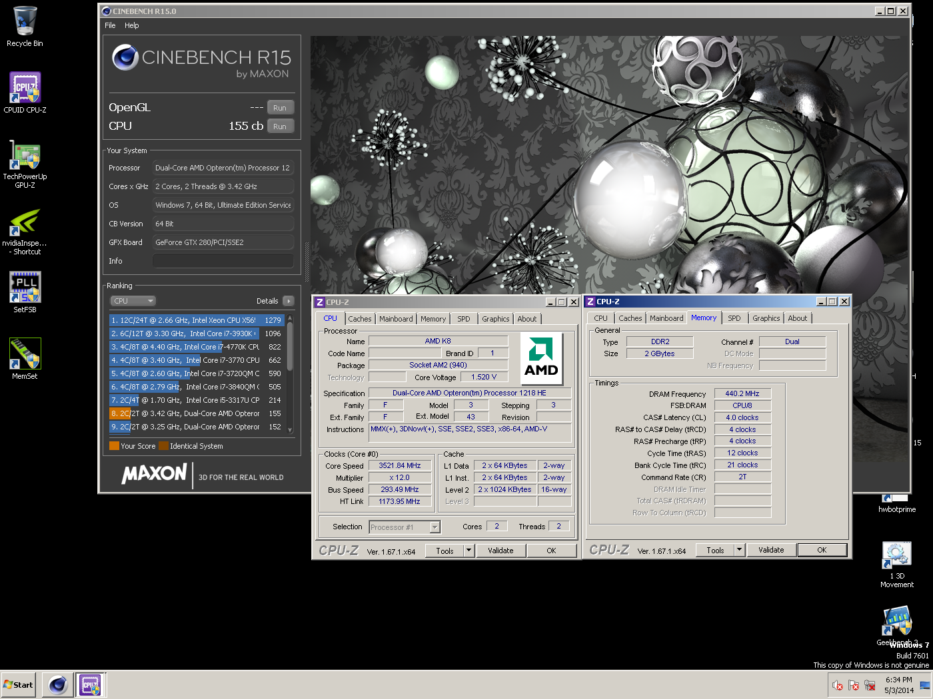933x699 pixels.
Task: Open SetFSB desktop icon
Action: pyautogui.click(x=25, y=293)
